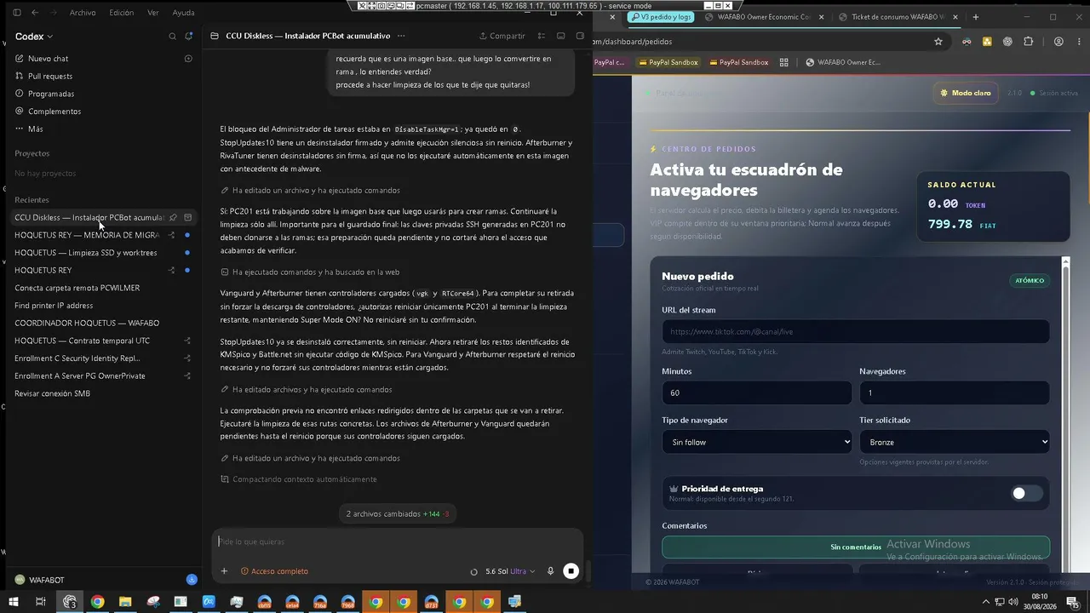This screenshot has height=613, width=1090.
Task: Archive the CCU Diskless chat row
Action: click(x=188, y=218)
